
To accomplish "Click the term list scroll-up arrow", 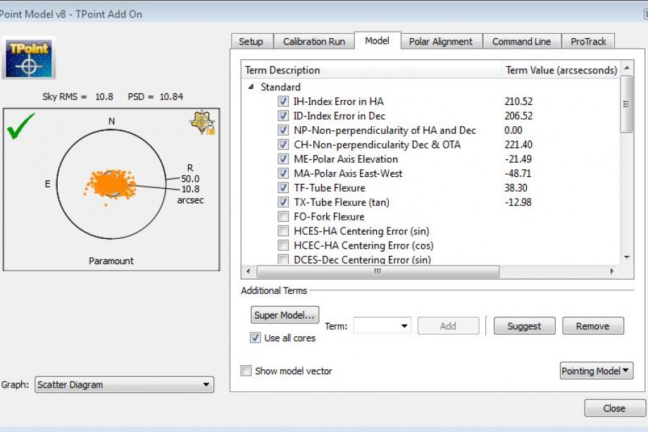I will tap(627, 68).
